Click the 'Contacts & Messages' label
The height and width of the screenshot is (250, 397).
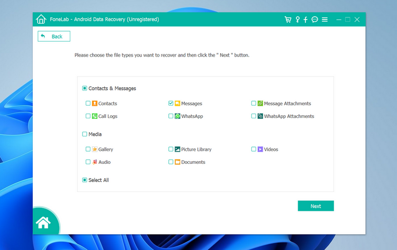[x=112, y=88]
